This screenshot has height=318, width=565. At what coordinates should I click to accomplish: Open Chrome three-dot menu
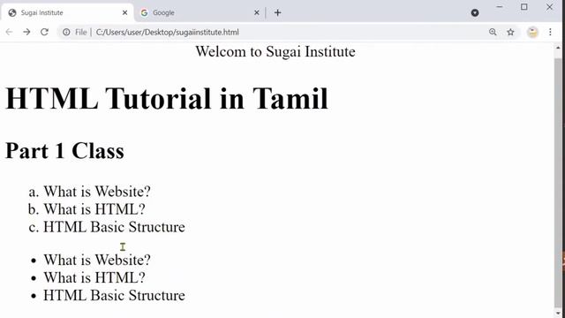[x=550, y=32]
